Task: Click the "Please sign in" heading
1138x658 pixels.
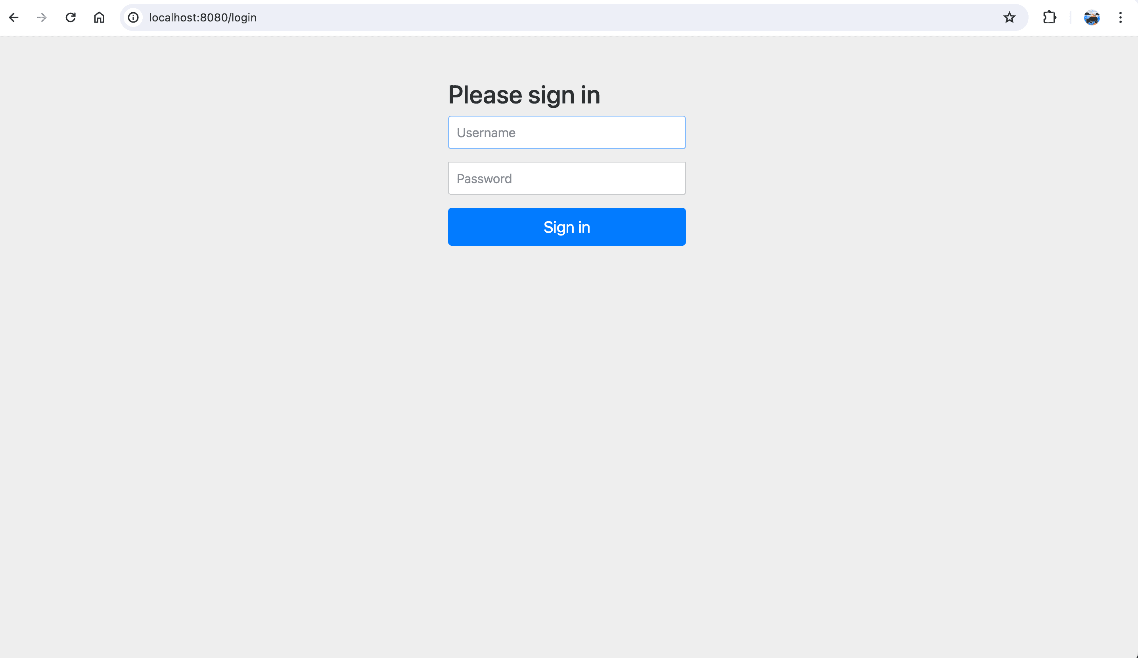Action: pyautogui.click(x=524, y=95)
